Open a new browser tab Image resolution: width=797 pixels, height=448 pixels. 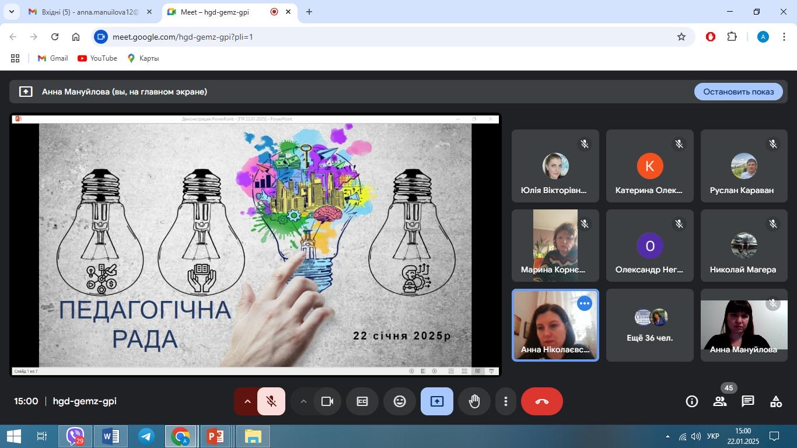click(x=309, y=12)
